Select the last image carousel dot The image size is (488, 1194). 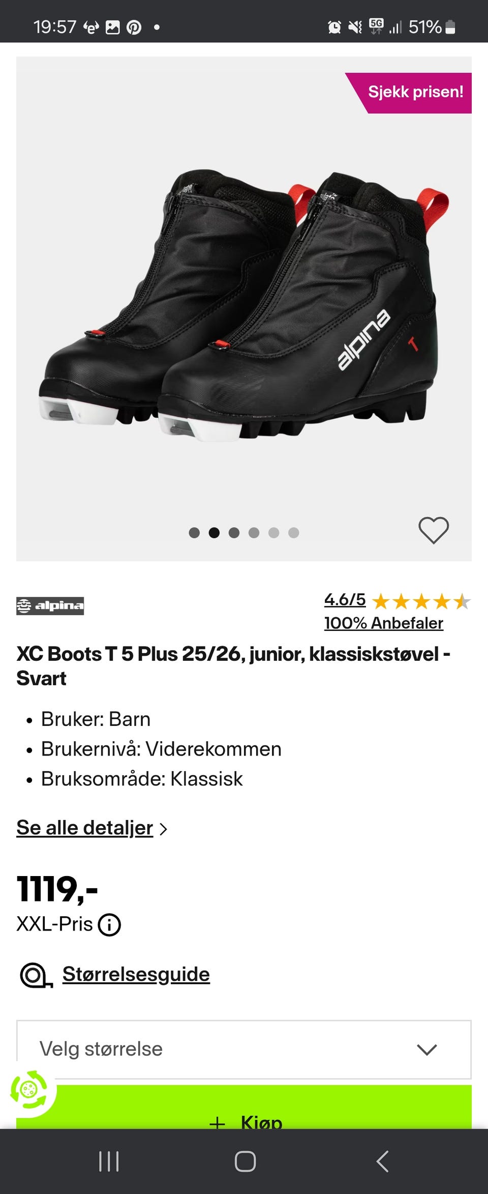click(x=293, y=533)
